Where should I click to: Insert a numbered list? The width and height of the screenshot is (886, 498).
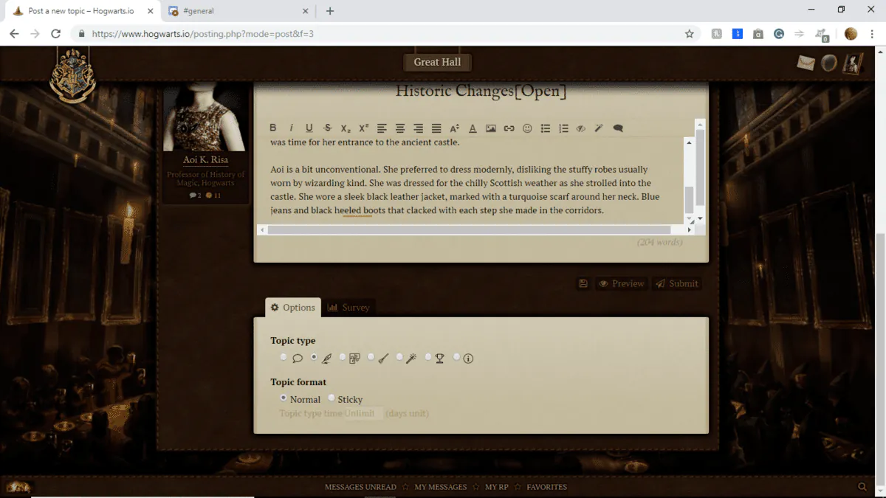(x=564, y=128)
